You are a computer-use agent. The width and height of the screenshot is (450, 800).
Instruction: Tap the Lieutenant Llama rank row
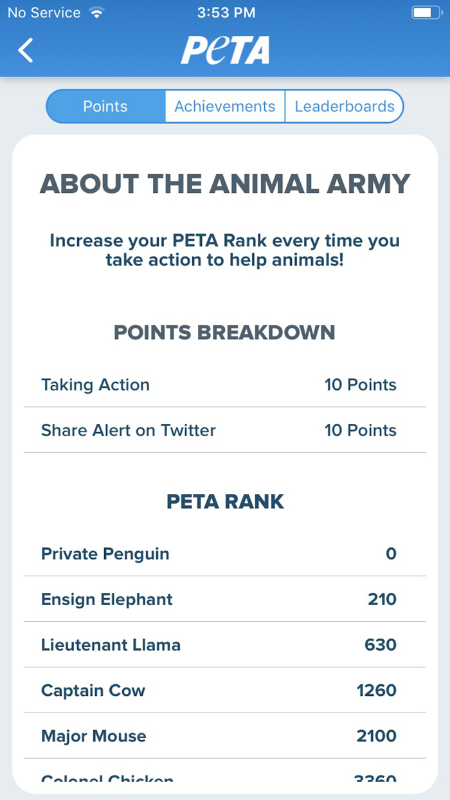(224, 644)
